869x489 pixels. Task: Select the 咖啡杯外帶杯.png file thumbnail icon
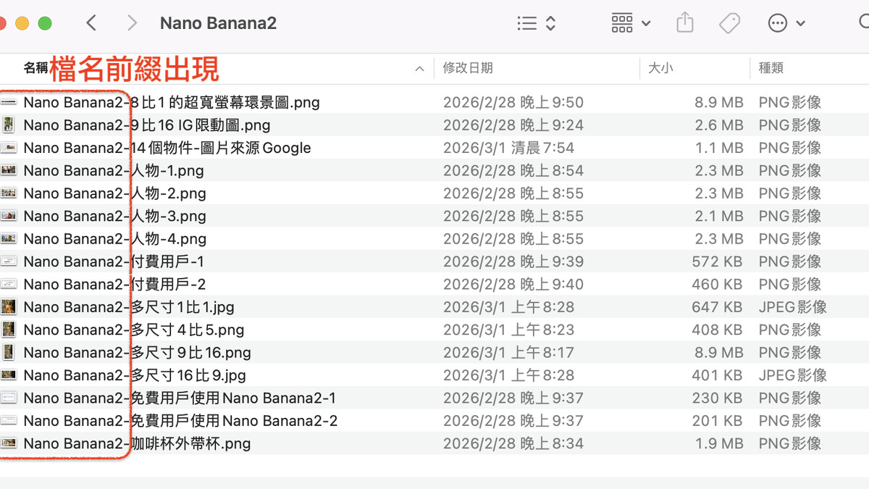pyautogui.click(x=9, y=443)
